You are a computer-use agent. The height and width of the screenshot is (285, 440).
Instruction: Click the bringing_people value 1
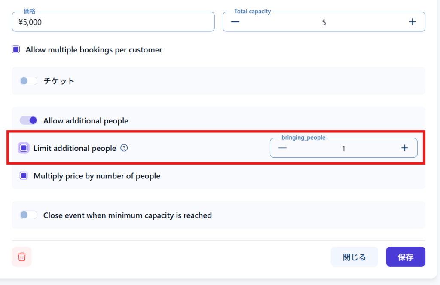point(343,149)
